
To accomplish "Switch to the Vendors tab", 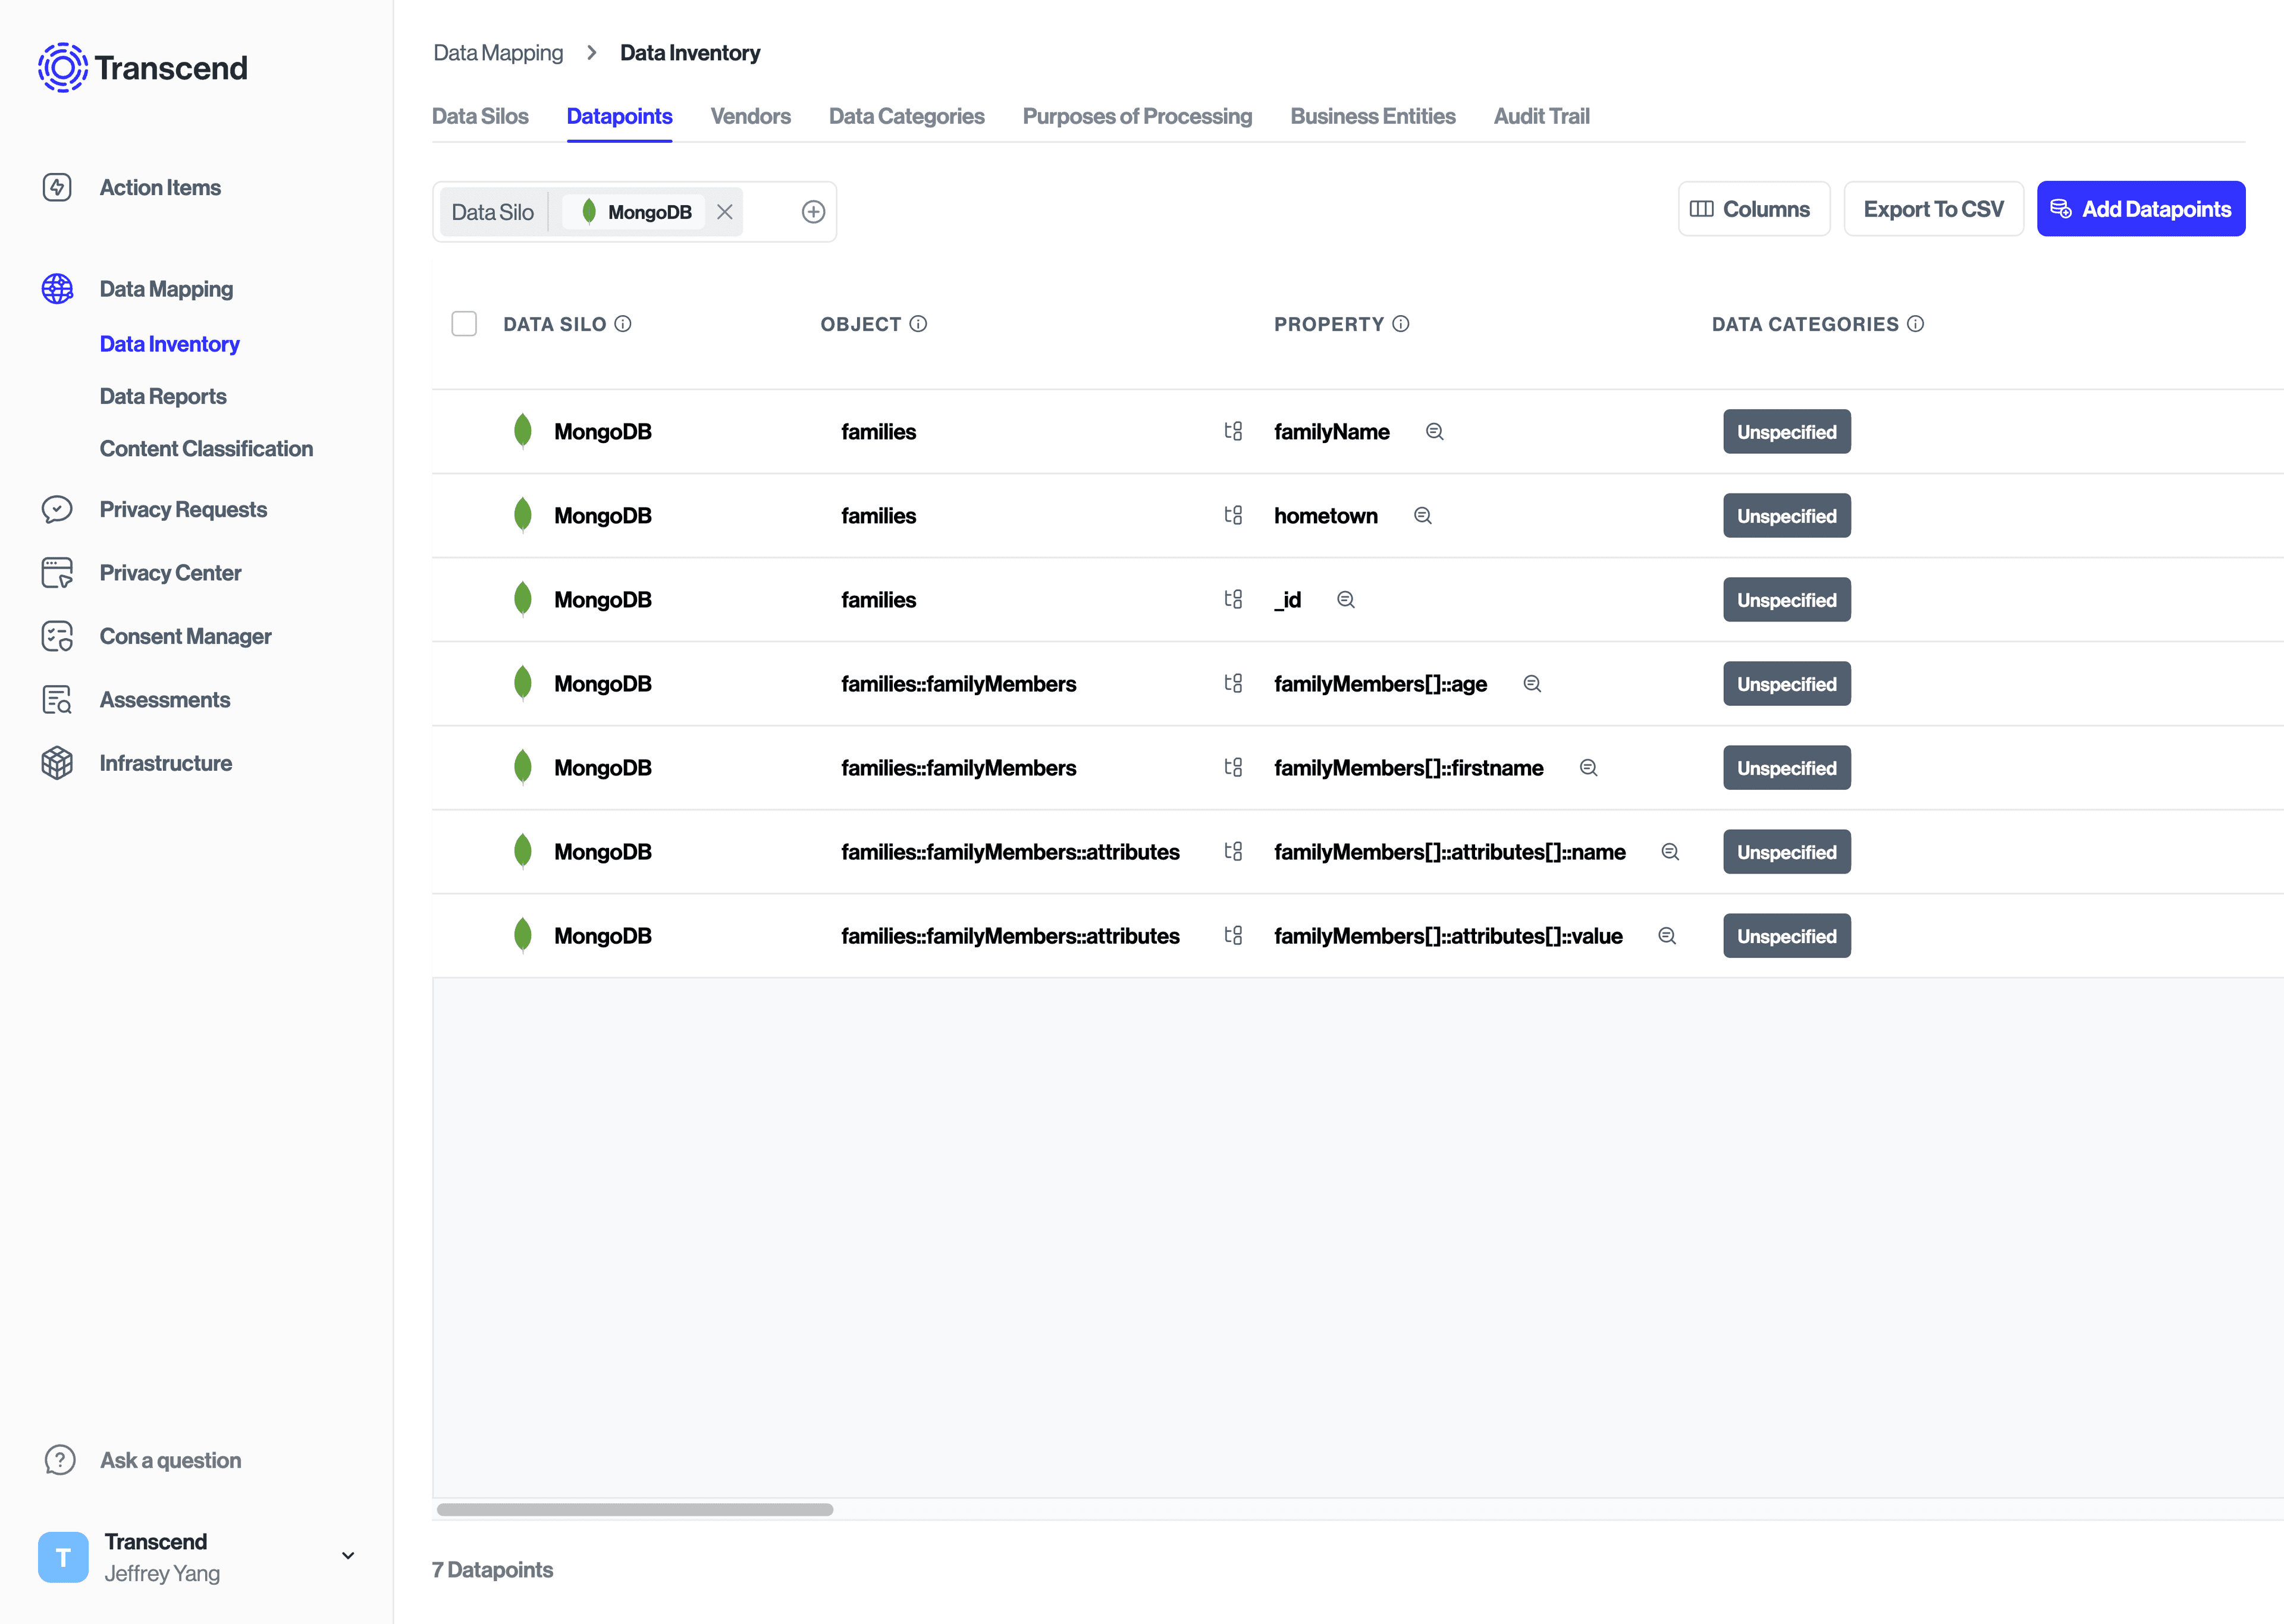I will [750, 116].
